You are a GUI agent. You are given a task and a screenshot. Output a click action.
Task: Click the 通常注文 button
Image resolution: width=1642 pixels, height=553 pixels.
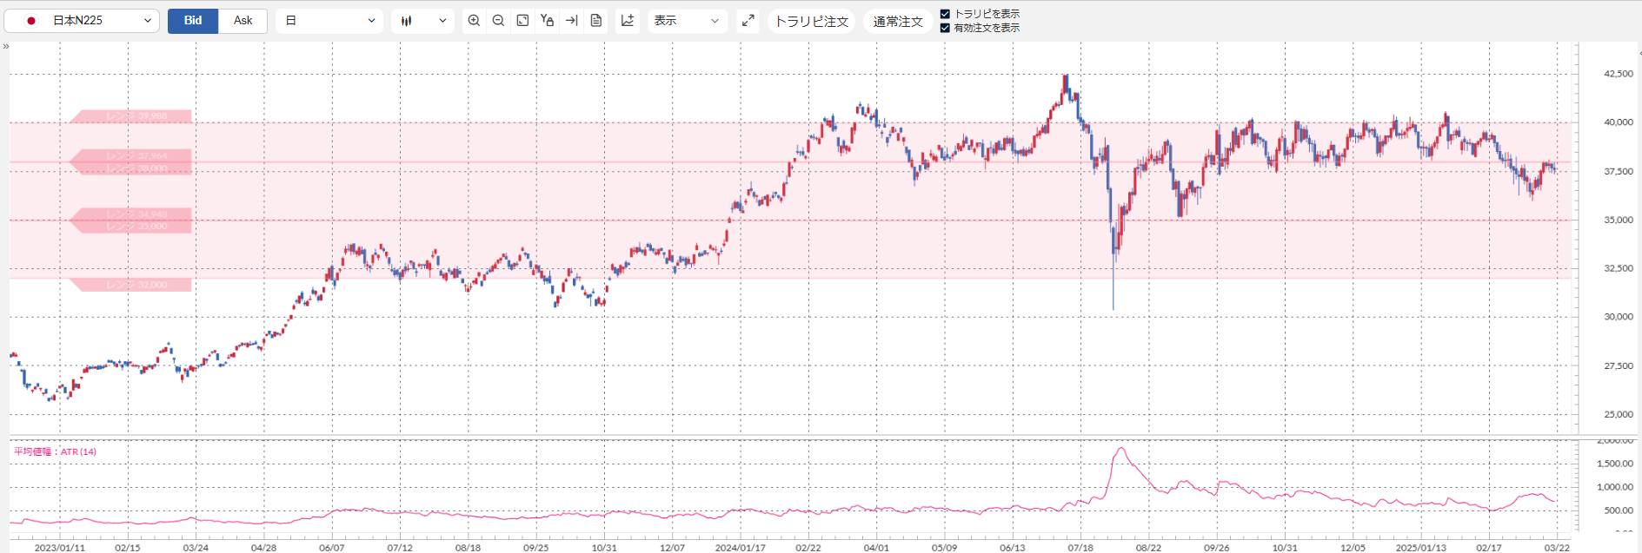pyautogui.click(x=898, y=21)
